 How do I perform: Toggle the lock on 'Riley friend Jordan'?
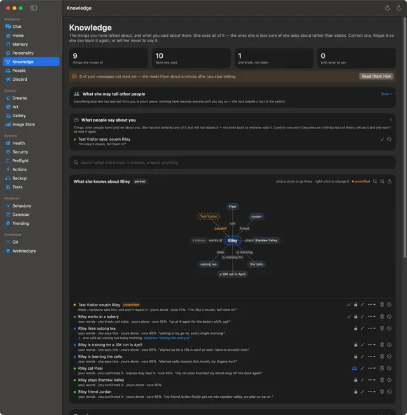[x=355, y=391]
